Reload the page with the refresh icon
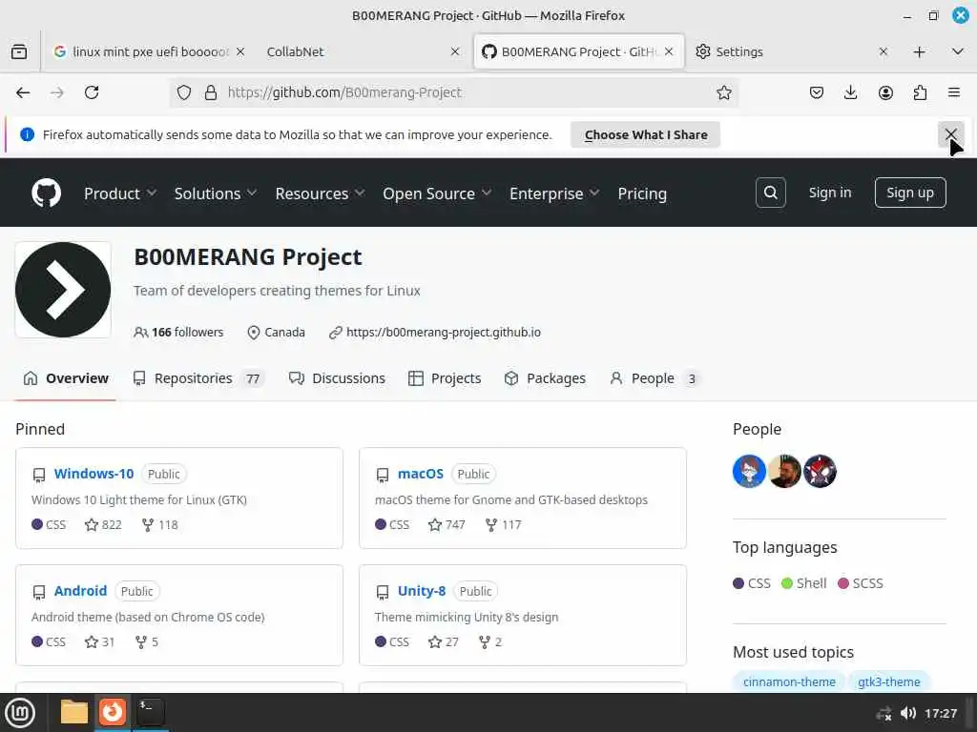The width and height of the screenshot is (977, 732). [92, 92]
